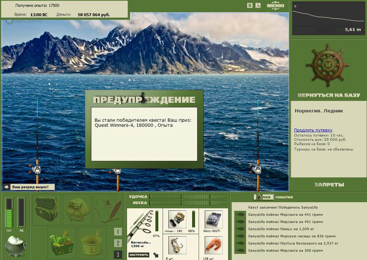The image size is (367, 260).
Task: Click 'Осталось путевки: 10 час.' text
Action: (318, 135)
